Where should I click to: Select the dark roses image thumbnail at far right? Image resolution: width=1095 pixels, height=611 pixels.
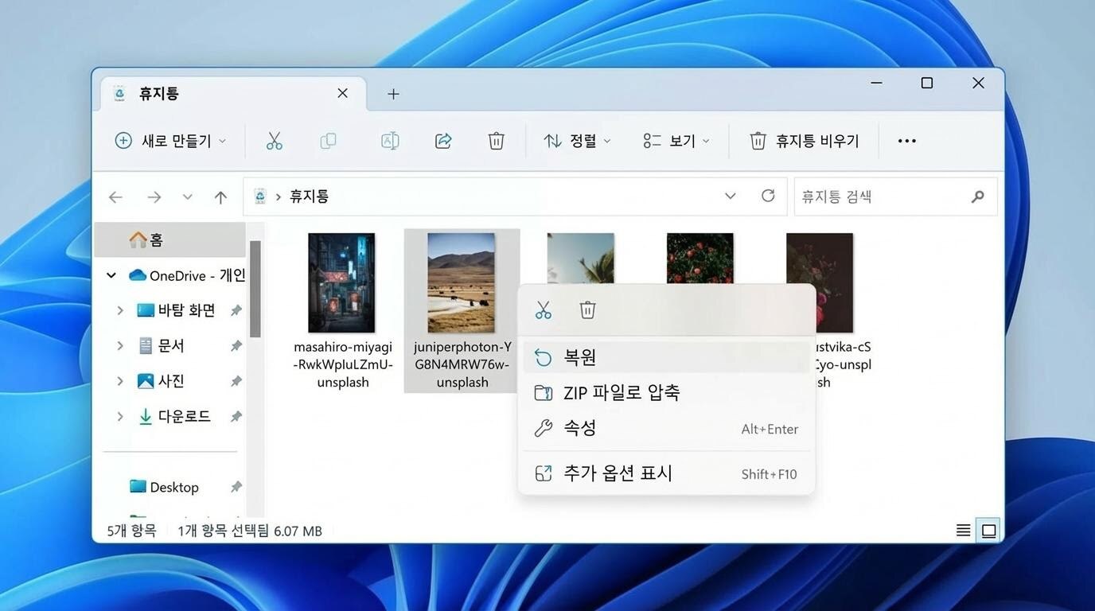[820, 282]
